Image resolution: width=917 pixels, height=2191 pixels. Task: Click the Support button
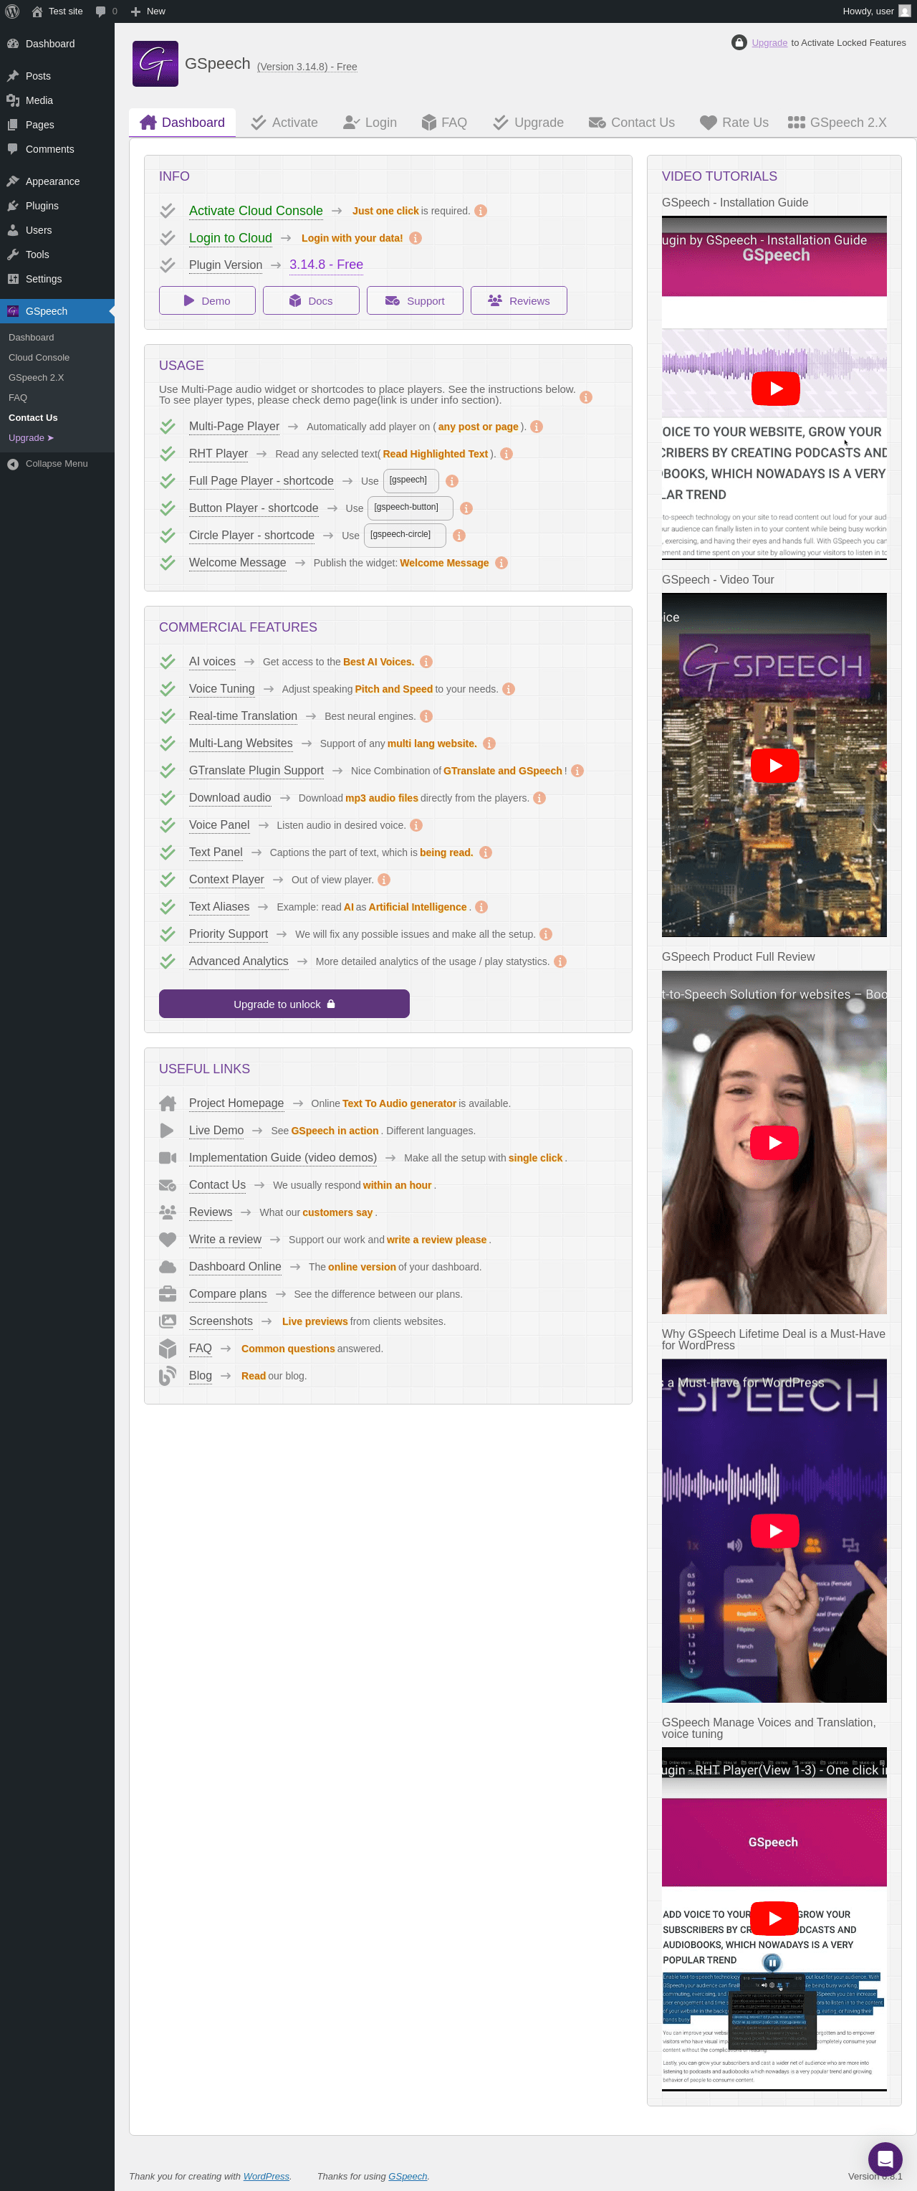[415, 300]
